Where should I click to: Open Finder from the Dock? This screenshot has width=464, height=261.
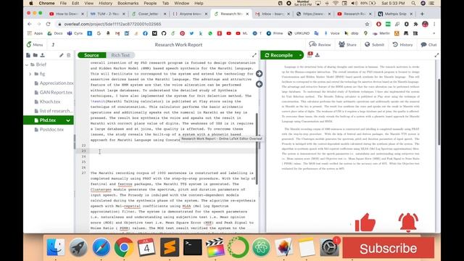tap(55, 247)
